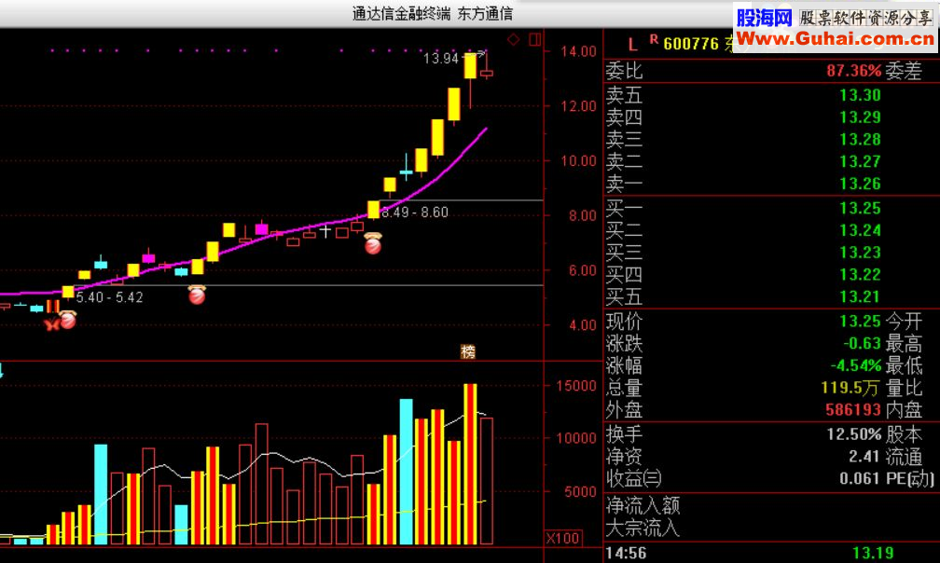The image size is (940, 563).
Task: Select the 买三 row price 13.23
Action: coord(860,253)
